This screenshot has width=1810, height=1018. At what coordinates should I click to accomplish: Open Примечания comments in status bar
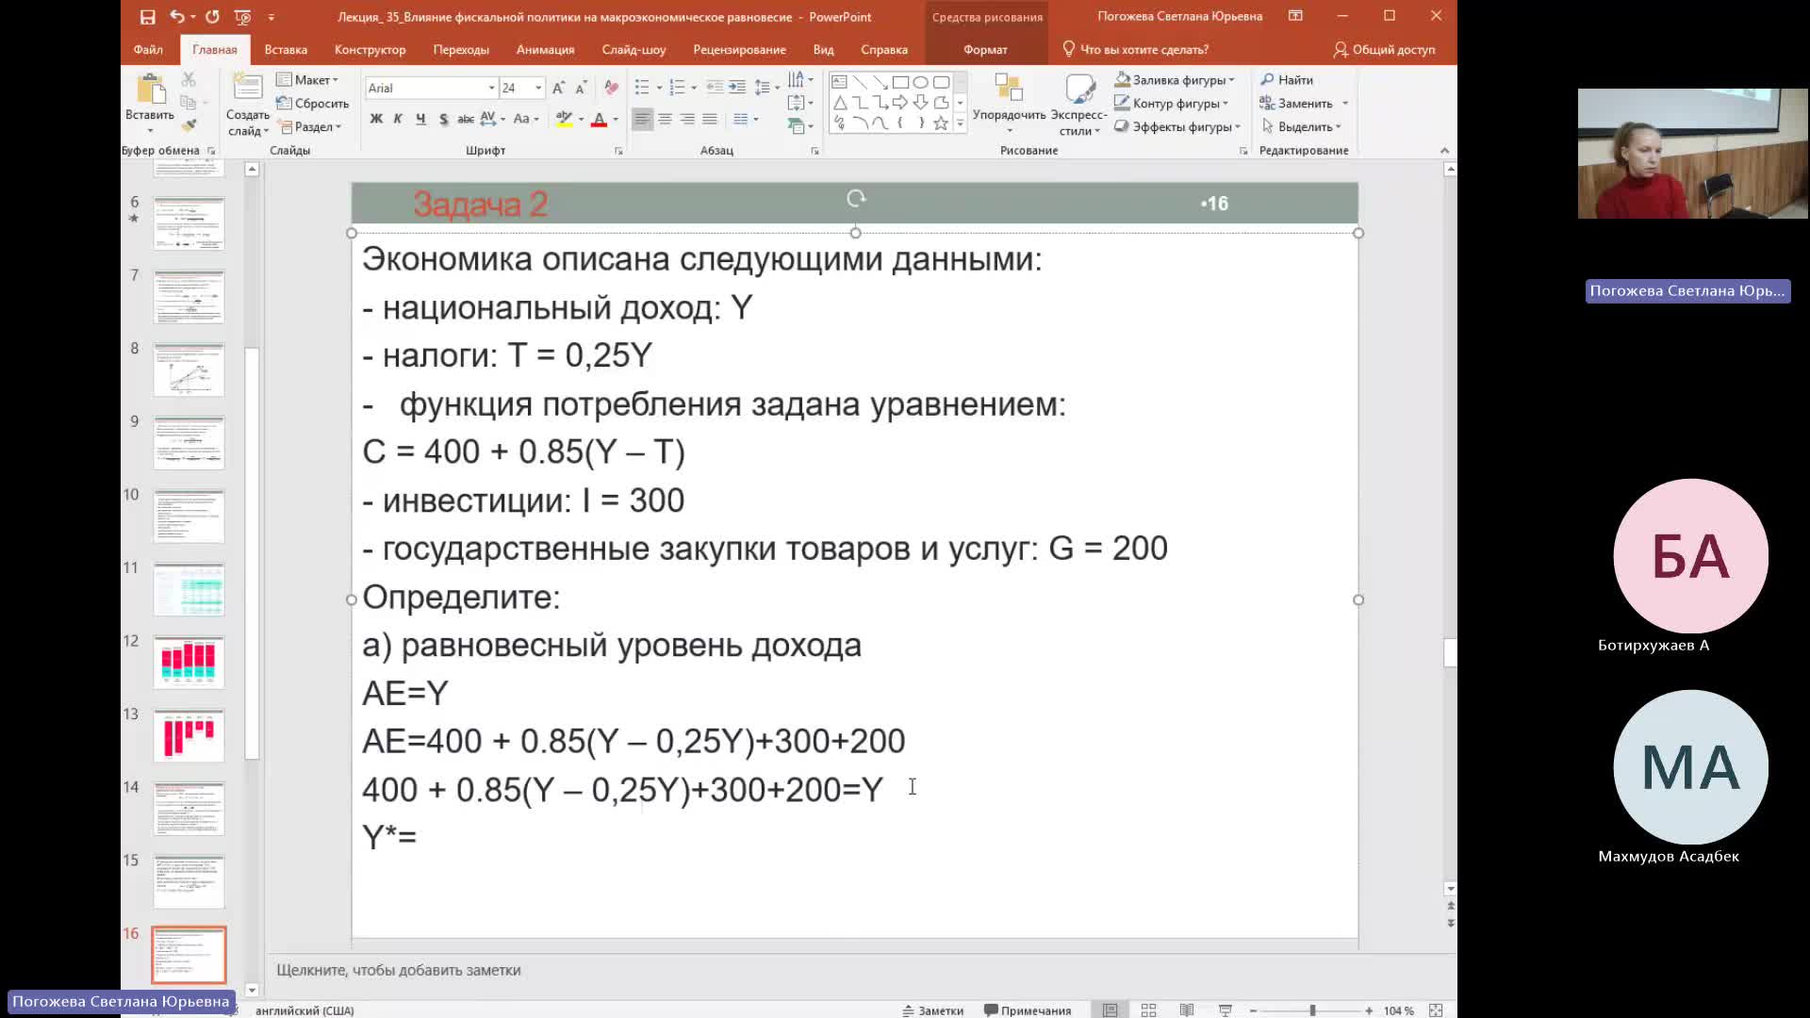coord(1028,1010)
